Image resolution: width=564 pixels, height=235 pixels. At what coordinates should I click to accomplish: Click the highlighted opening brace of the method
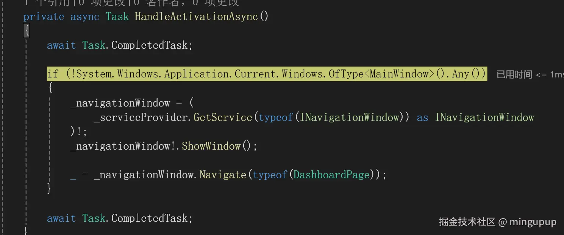tap(27, 31)
